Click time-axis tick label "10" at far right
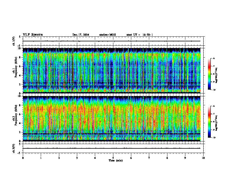The width and height of the screenshot is (229, 177). click(203, 158)
